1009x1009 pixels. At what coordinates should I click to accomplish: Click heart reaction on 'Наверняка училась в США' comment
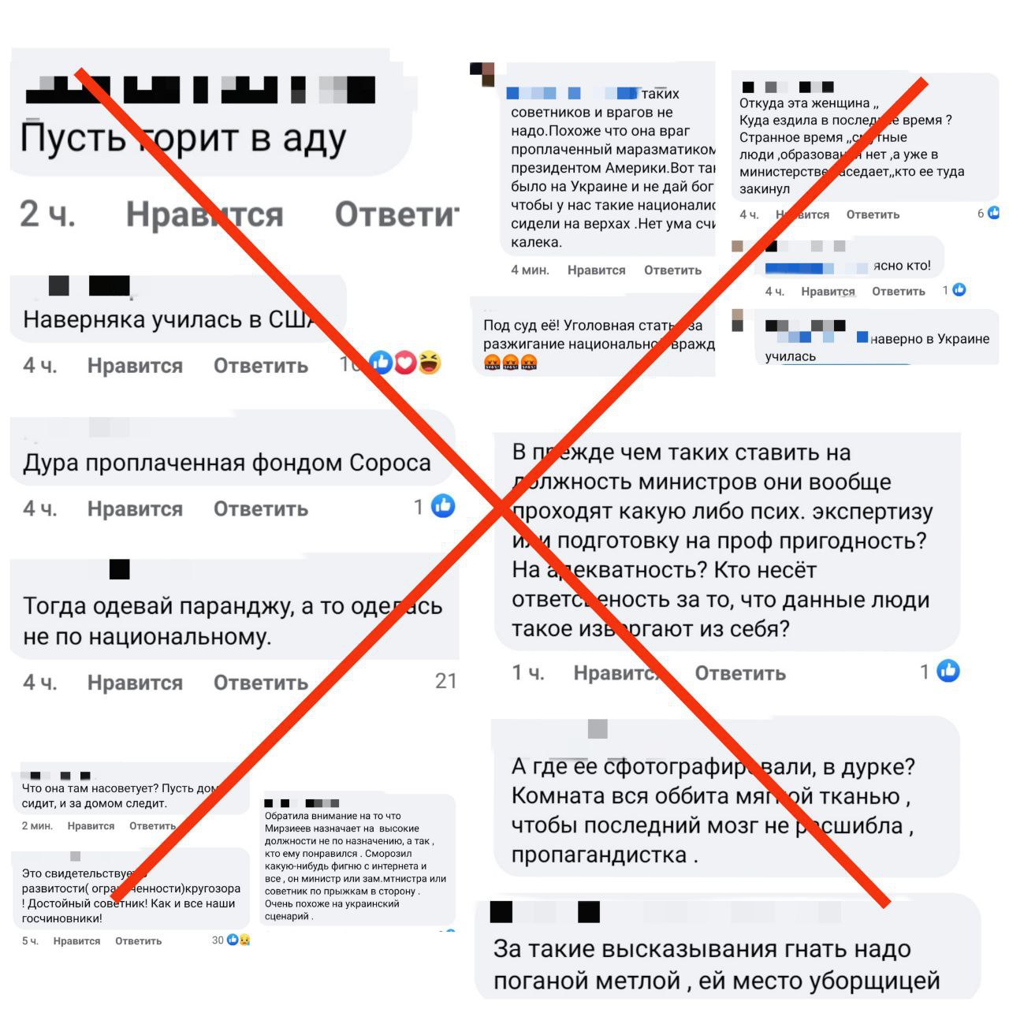point(405,363)
